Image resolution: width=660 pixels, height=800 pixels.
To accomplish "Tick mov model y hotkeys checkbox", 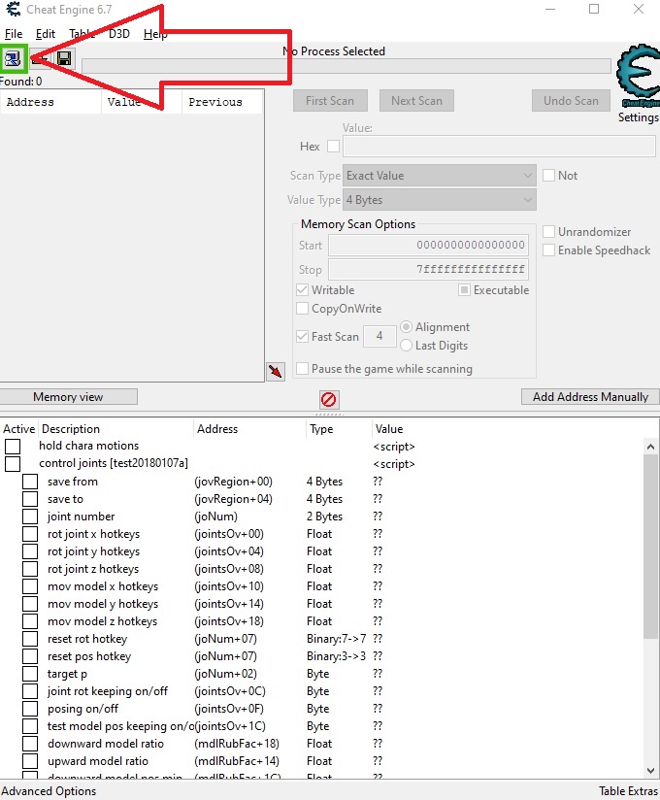I will coord(30,604).
